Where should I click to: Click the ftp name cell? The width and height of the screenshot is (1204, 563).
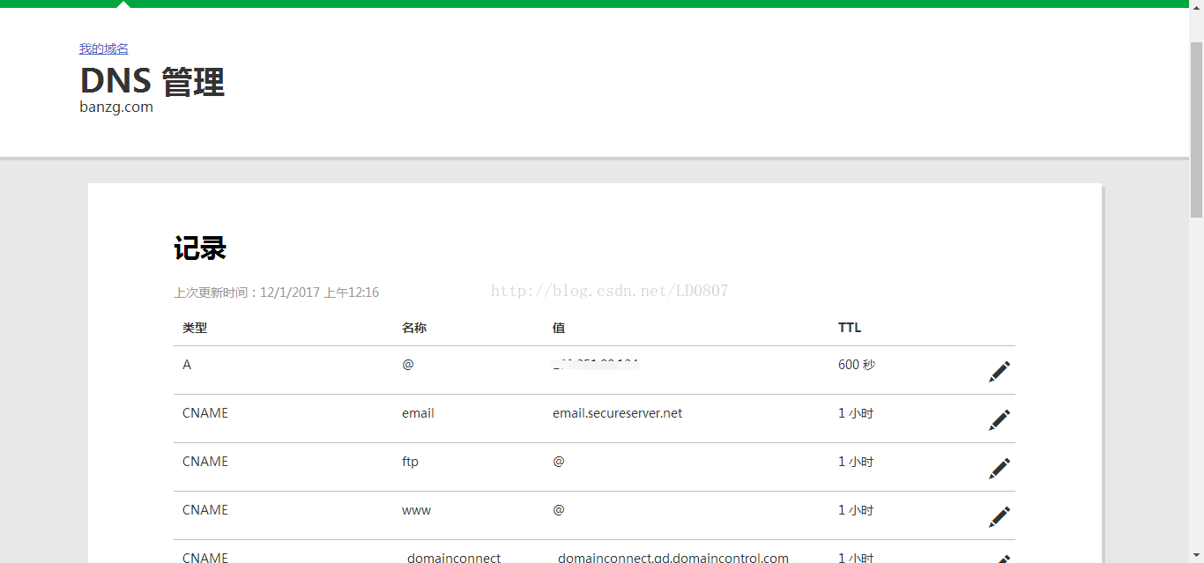coord(410,462)
